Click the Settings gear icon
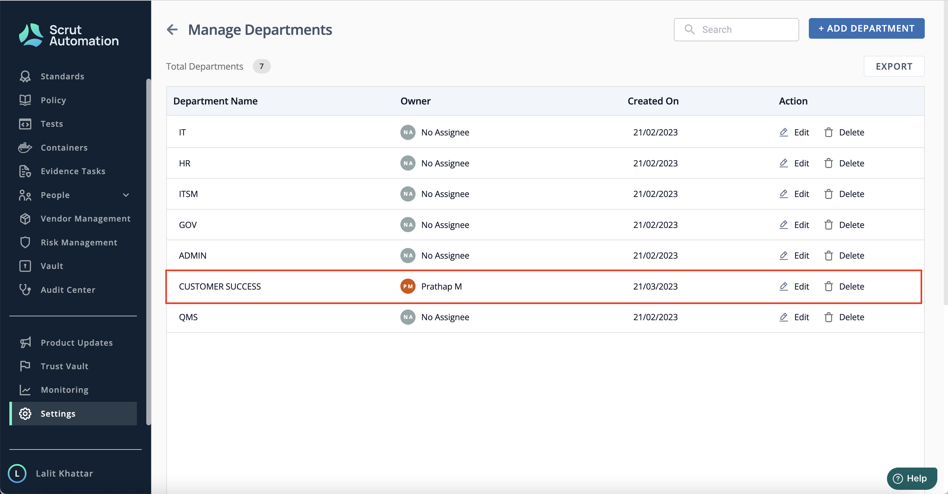This screenshot has height=494, width=948. point(25,413)
